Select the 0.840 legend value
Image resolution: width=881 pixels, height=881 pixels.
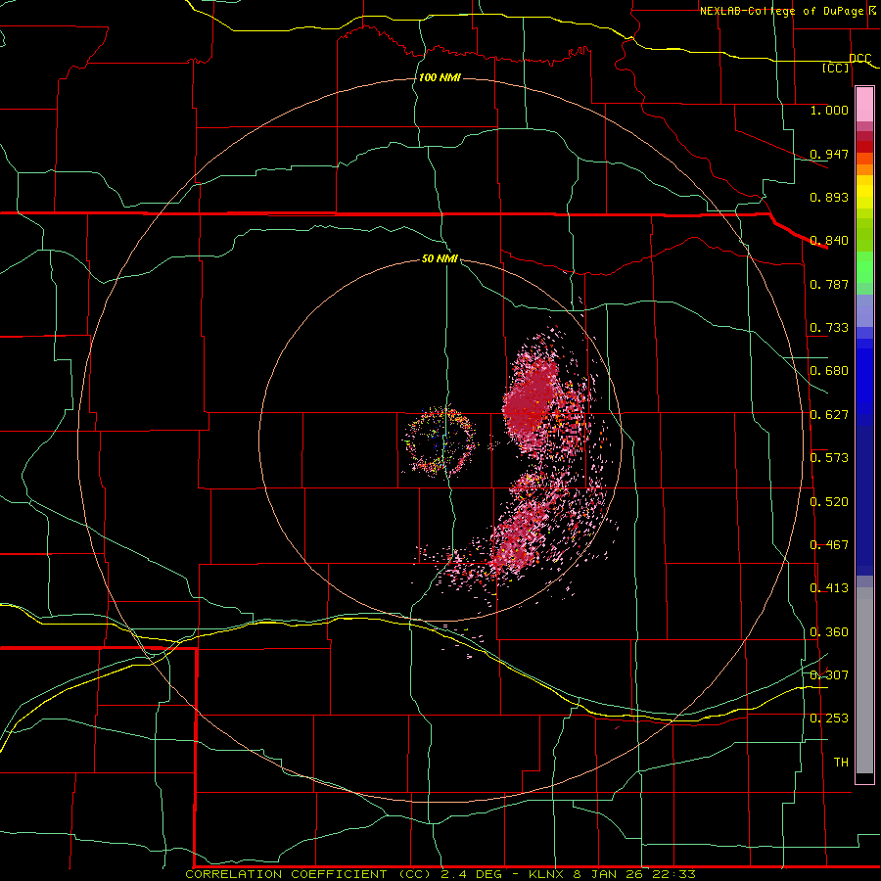(x=829, y=241)
